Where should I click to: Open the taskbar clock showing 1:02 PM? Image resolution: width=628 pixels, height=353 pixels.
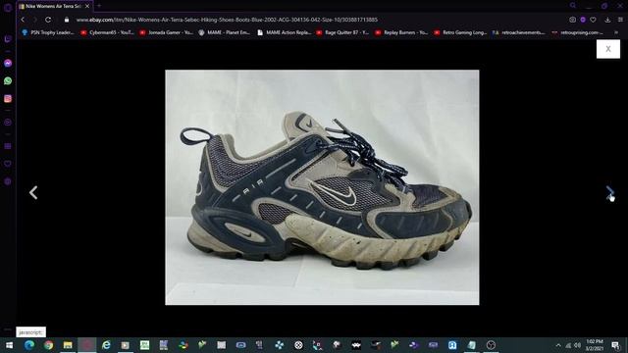point(595,345)
